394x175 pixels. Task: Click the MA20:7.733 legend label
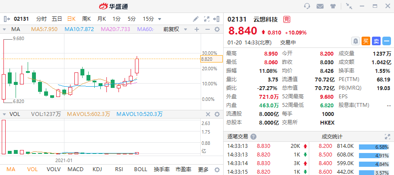coord(115,29)
